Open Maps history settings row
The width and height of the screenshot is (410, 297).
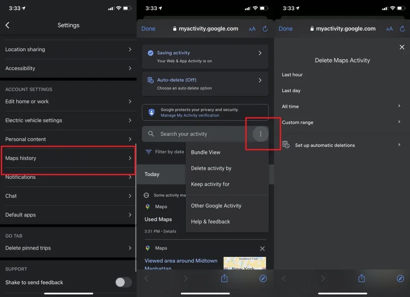tap(68, 158)
